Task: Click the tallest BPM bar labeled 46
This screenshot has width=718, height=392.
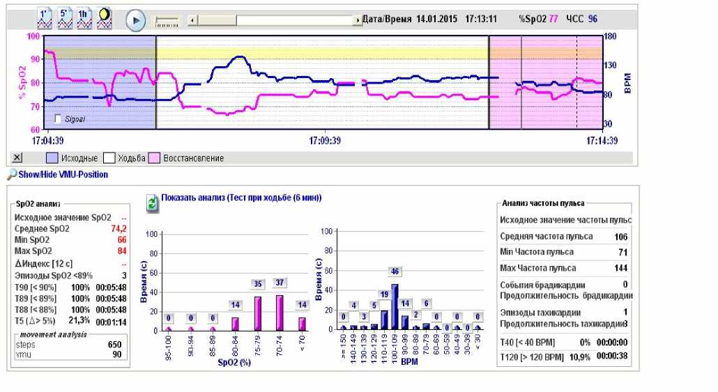Action: [395, 306]
